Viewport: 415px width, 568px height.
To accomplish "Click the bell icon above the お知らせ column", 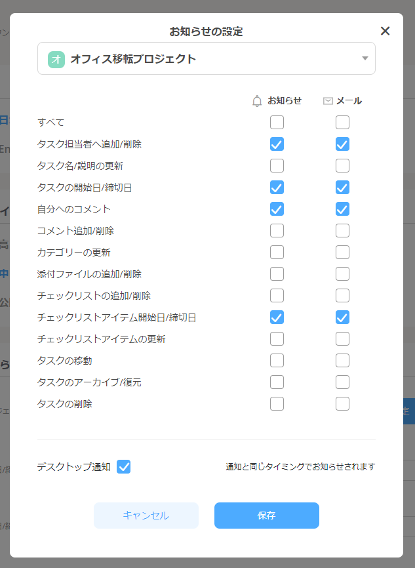I will (x=256, y=100).
